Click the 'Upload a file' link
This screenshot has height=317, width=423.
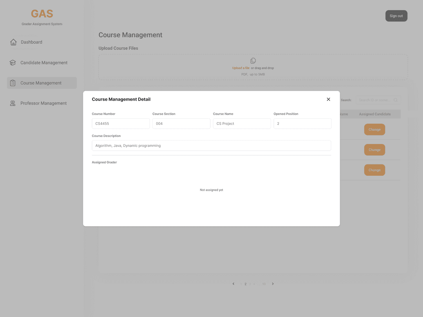click(240, 67)
